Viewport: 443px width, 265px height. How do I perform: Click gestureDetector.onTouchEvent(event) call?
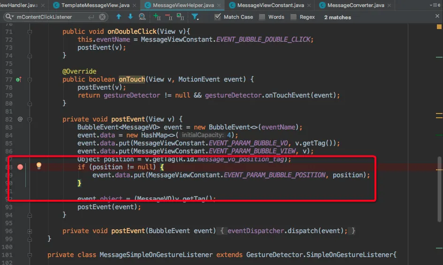[x=270, y=96]
